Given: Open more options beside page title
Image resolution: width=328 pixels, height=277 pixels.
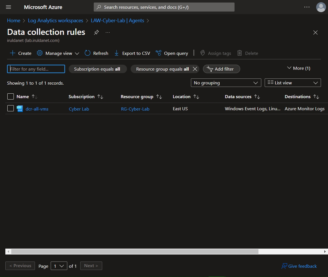Looking at the screenshot, I should point(108,32).
